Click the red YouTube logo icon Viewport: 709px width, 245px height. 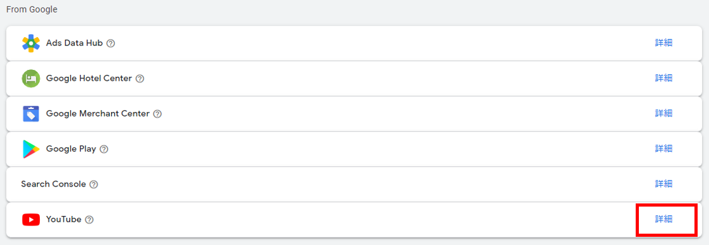click(31, 219)
